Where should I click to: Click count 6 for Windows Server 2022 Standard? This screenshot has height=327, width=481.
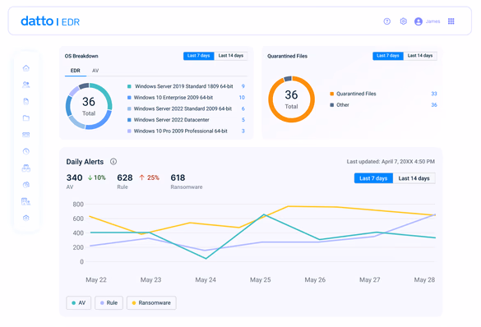243,108
